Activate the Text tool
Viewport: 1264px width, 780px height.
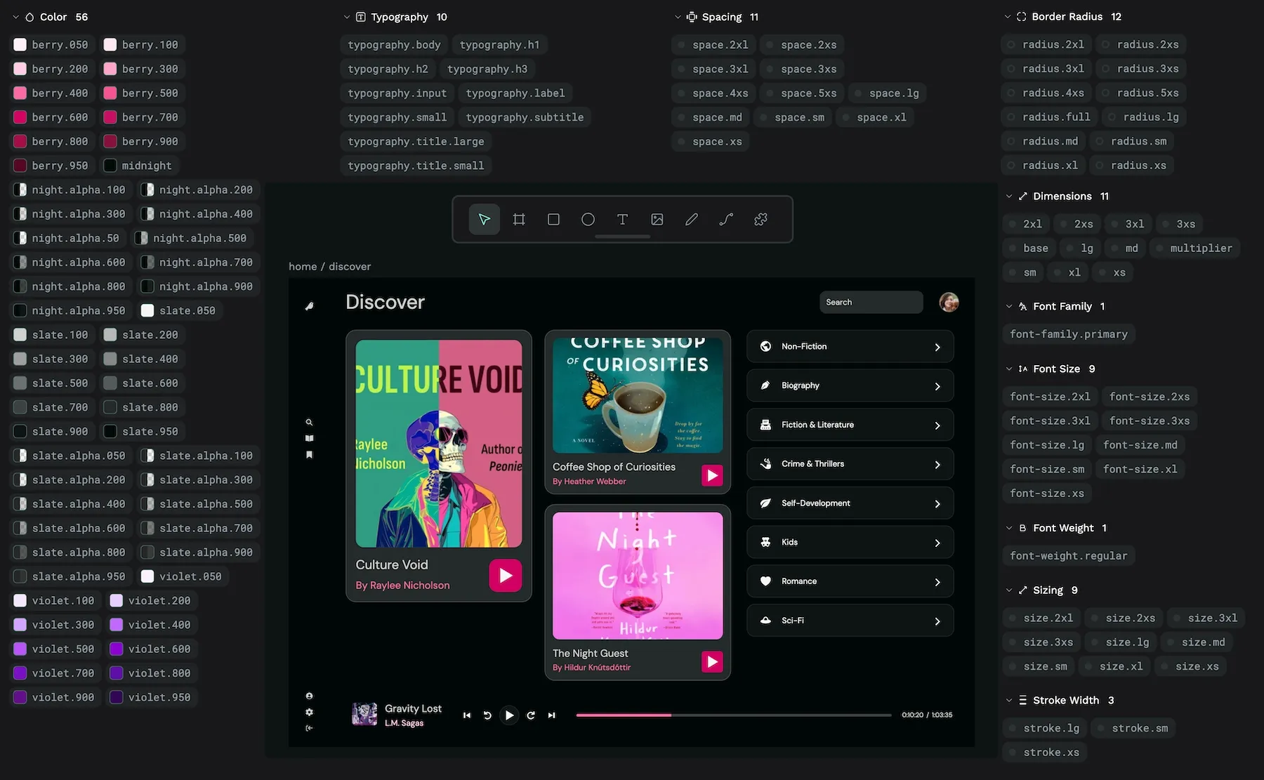point(622,220)
